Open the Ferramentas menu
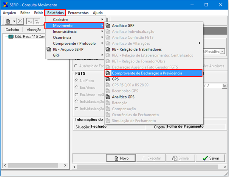This screenshot has height=177, width=229. (x=78, y=13)
